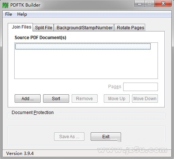The height and width of the screenshot is (159, 174).
Task: Click the Document Protection group label
Action: tap(33, 113)
